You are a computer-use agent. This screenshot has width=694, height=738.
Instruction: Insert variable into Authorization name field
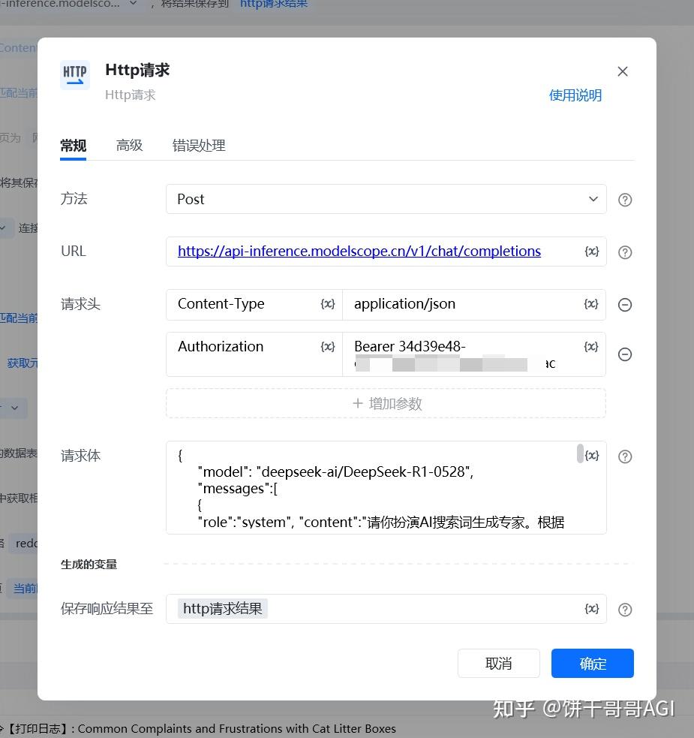[x=327, y=347]
